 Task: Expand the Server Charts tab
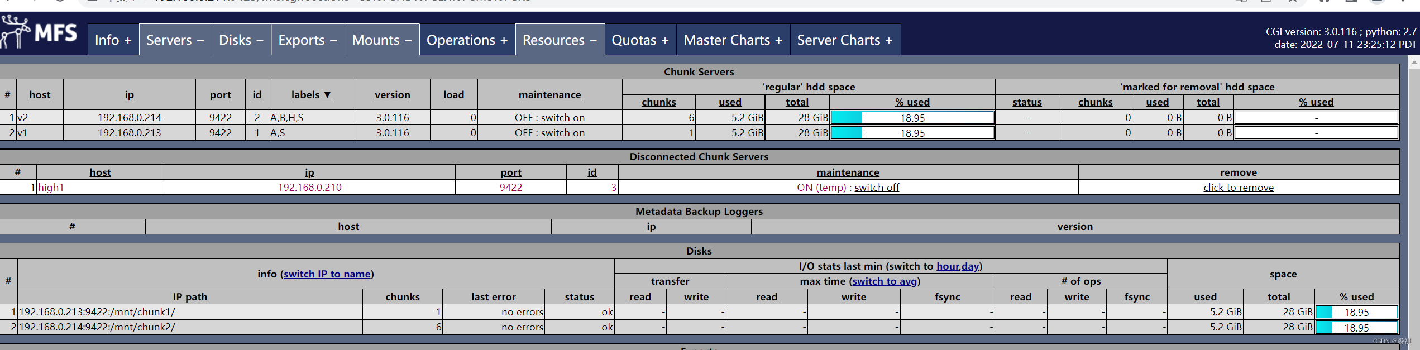coord(845,40)
